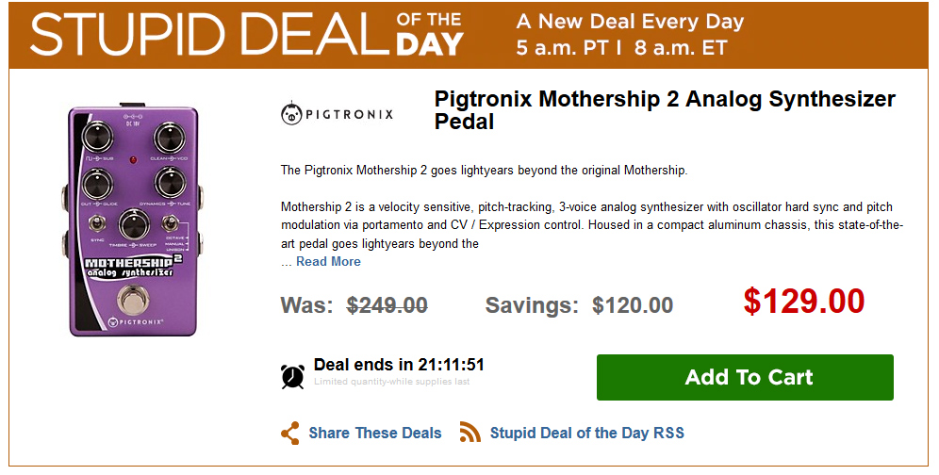Click the orange RSS feed icon

[470, 434]
